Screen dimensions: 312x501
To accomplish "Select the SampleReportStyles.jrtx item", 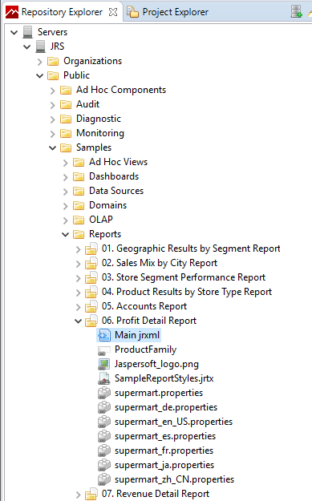I will tap(164, 378).
